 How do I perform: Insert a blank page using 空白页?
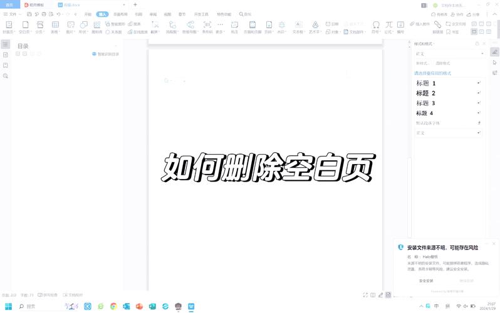pyautogui.click(x=25, y=28)
